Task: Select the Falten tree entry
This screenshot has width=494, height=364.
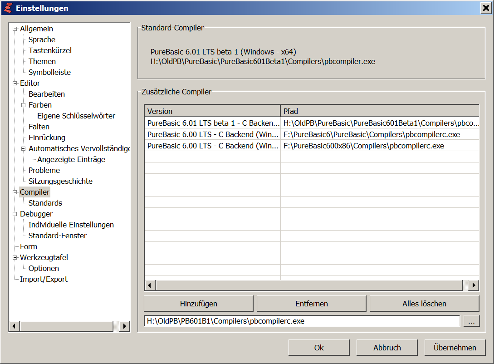Action: tap(39, 127)
